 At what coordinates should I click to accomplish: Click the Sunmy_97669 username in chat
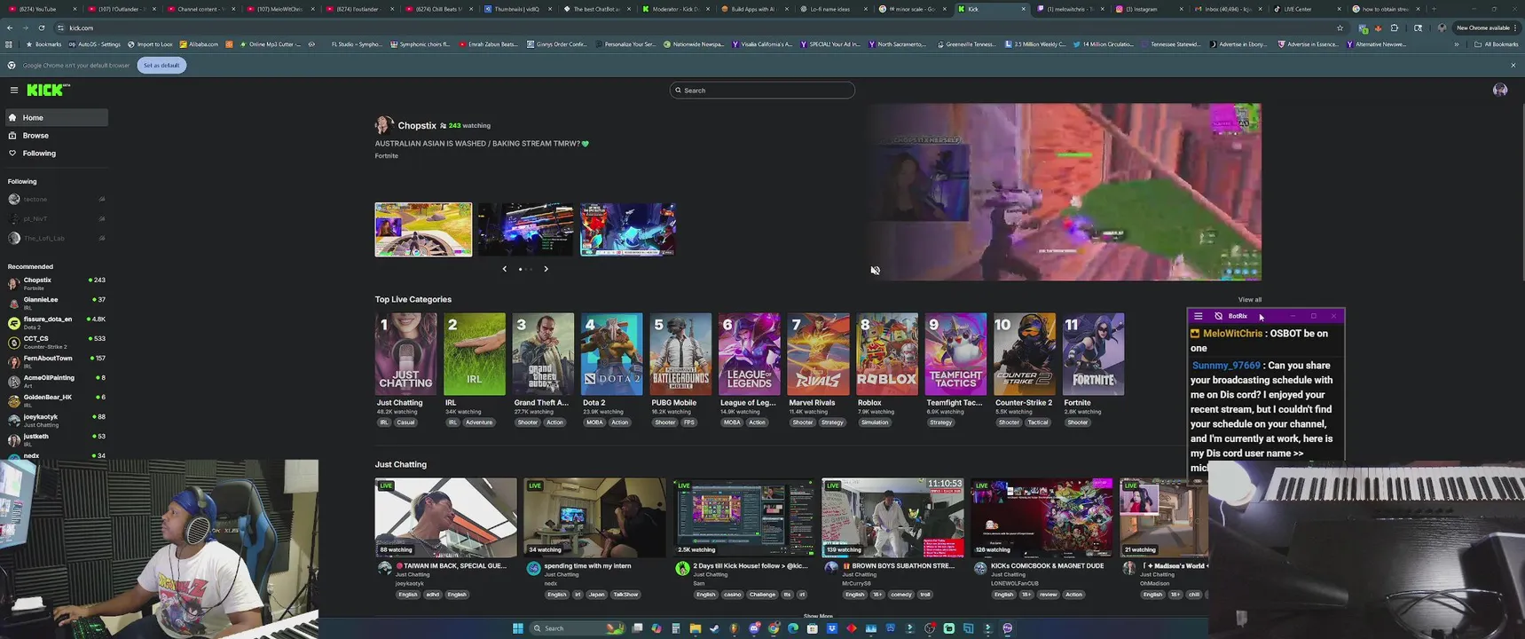[x=1226, y=366]
